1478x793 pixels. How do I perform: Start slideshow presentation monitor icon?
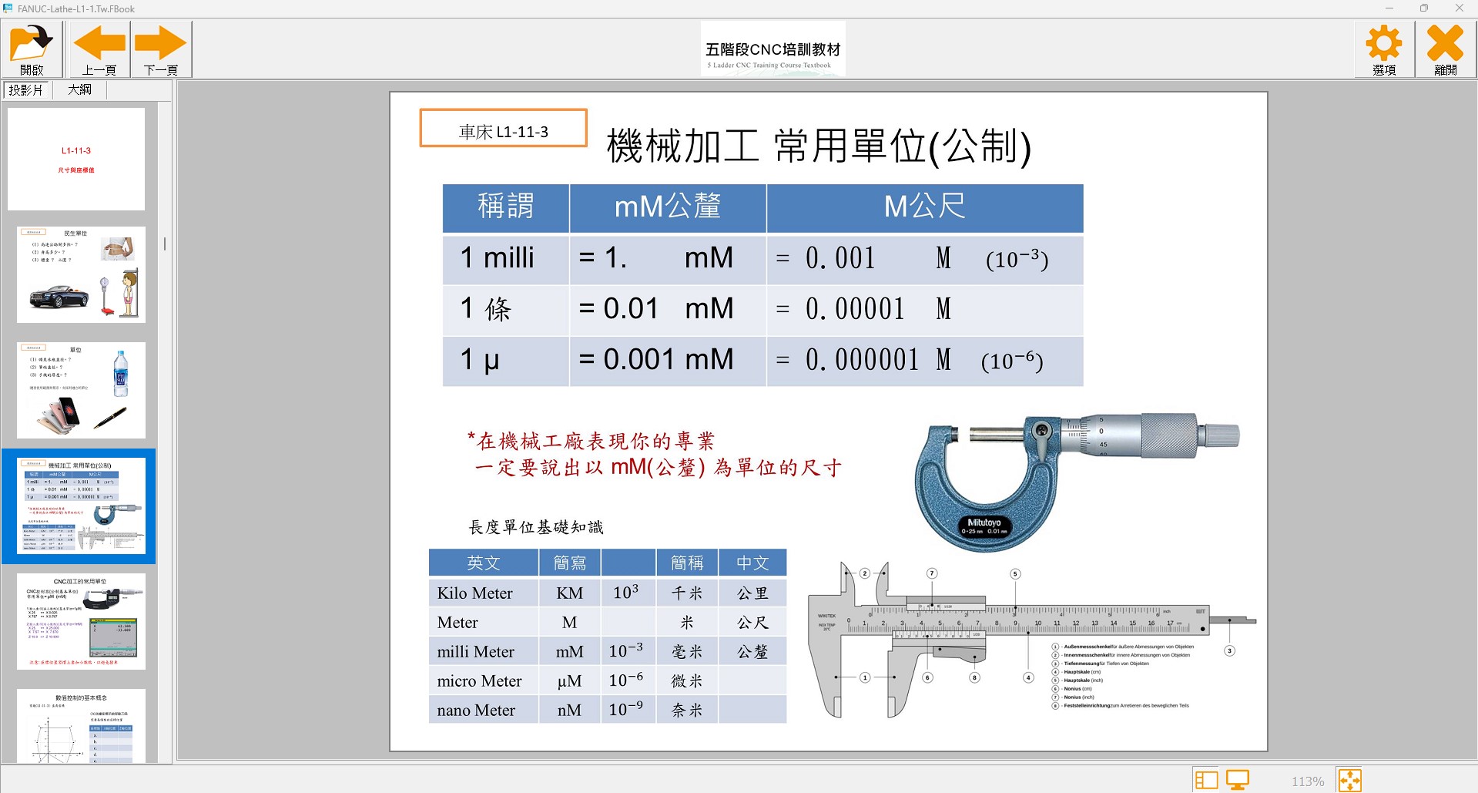[1238, 780]
